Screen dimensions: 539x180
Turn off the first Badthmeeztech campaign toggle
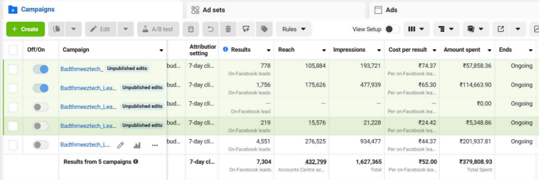point(41,69)
